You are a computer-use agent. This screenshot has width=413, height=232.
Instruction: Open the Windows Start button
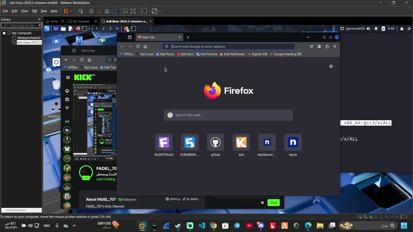point(404,226)
